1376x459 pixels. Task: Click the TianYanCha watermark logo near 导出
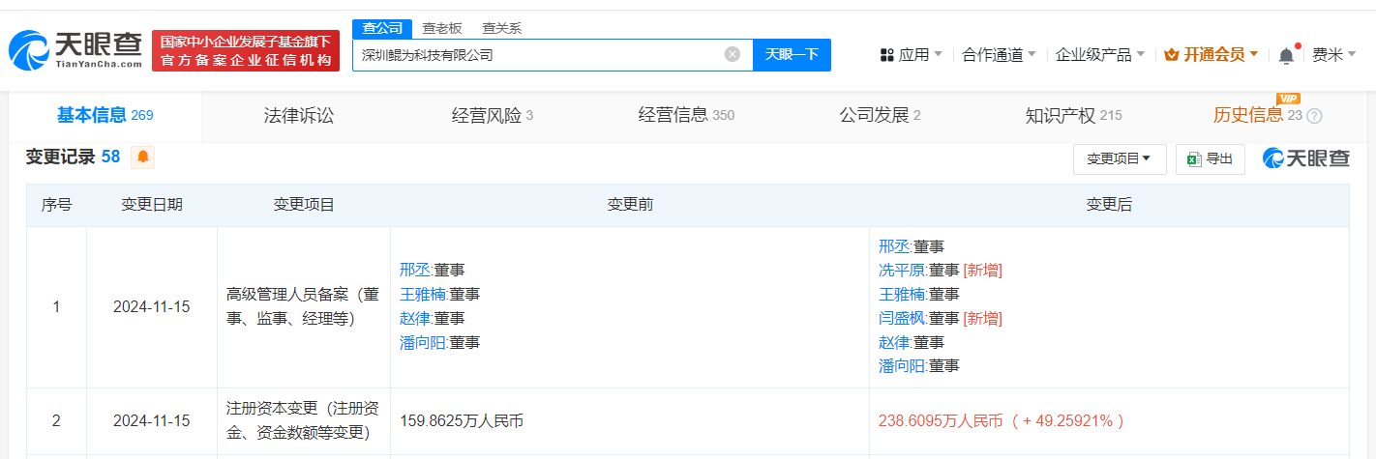coord(1305,158)
